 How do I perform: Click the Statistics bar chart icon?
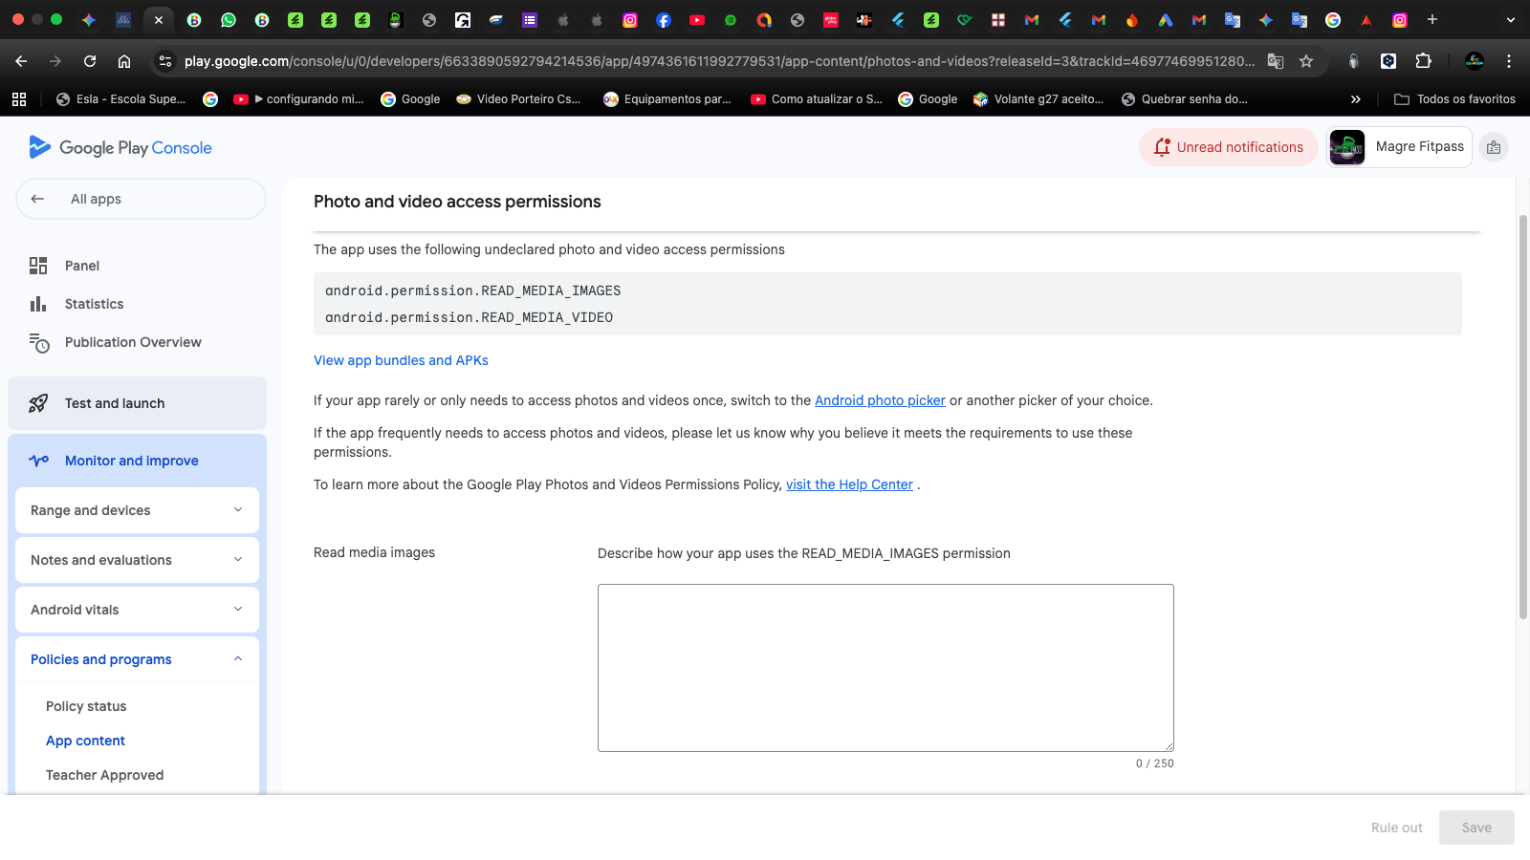(x=38, y=304)
